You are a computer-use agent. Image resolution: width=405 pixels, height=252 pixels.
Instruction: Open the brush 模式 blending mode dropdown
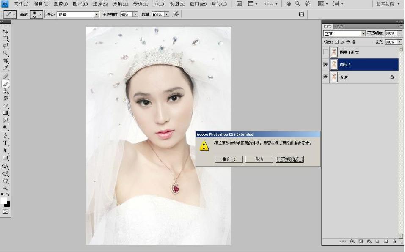point(96,15)
